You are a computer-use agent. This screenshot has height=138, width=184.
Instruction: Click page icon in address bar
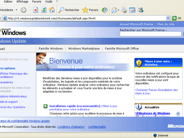pyautogui.click(x=5, y=18)
